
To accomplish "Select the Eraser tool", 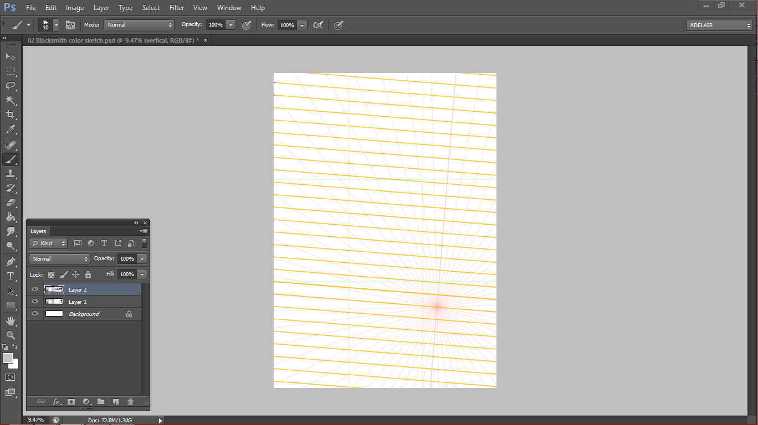I will pos(11,203).
